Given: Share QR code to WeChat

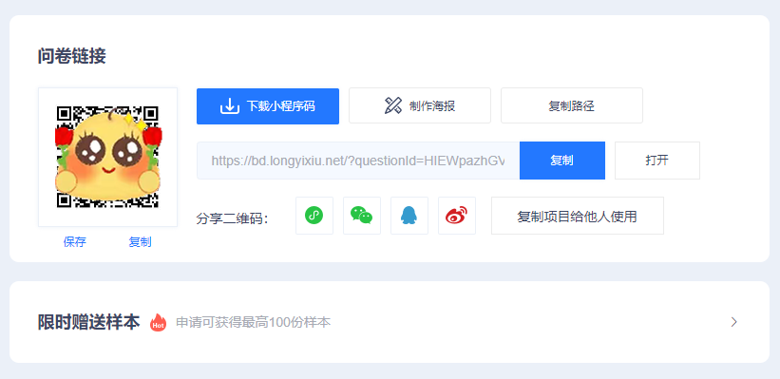Looking at the screenshot, I should 362,216.
